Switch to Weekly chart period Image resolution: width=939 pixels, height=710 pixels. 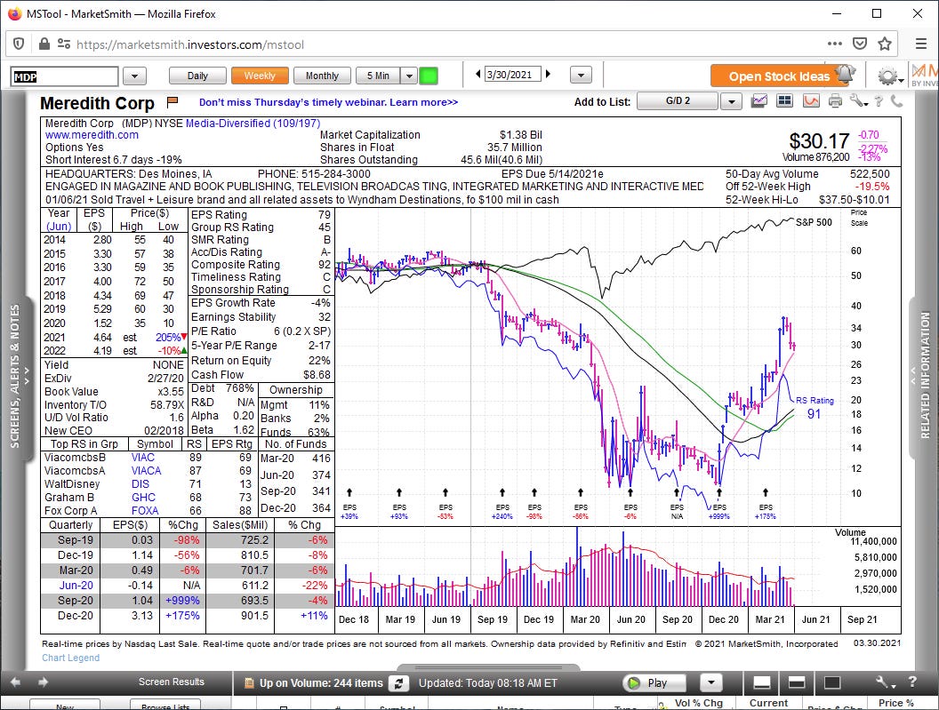[260, 76]
